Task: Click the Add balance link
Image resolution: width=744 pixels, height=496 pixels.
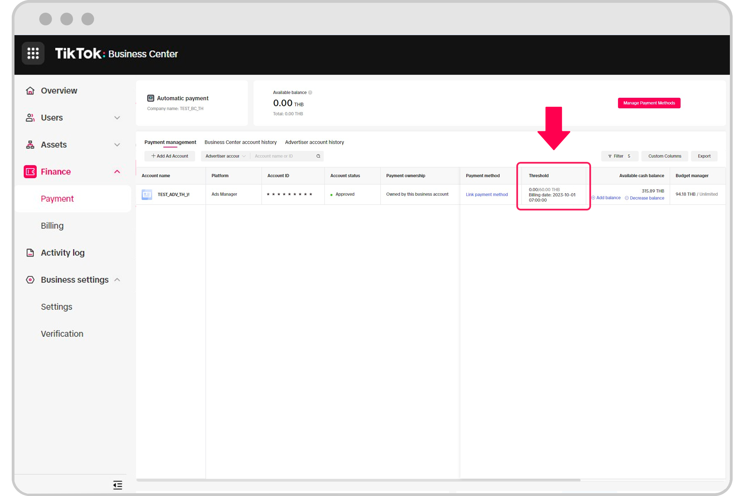Action: pyautogui.click(x=608, y=198)
